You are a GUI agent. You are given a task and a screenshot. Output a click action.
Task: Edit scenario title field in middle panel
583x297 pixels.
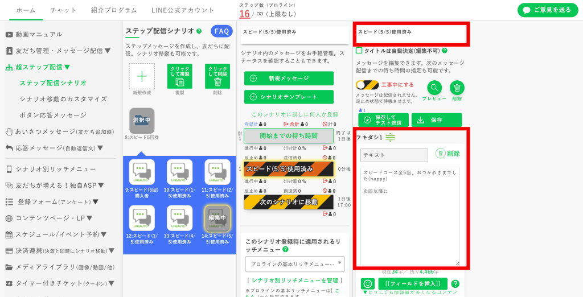pos(295,35)
